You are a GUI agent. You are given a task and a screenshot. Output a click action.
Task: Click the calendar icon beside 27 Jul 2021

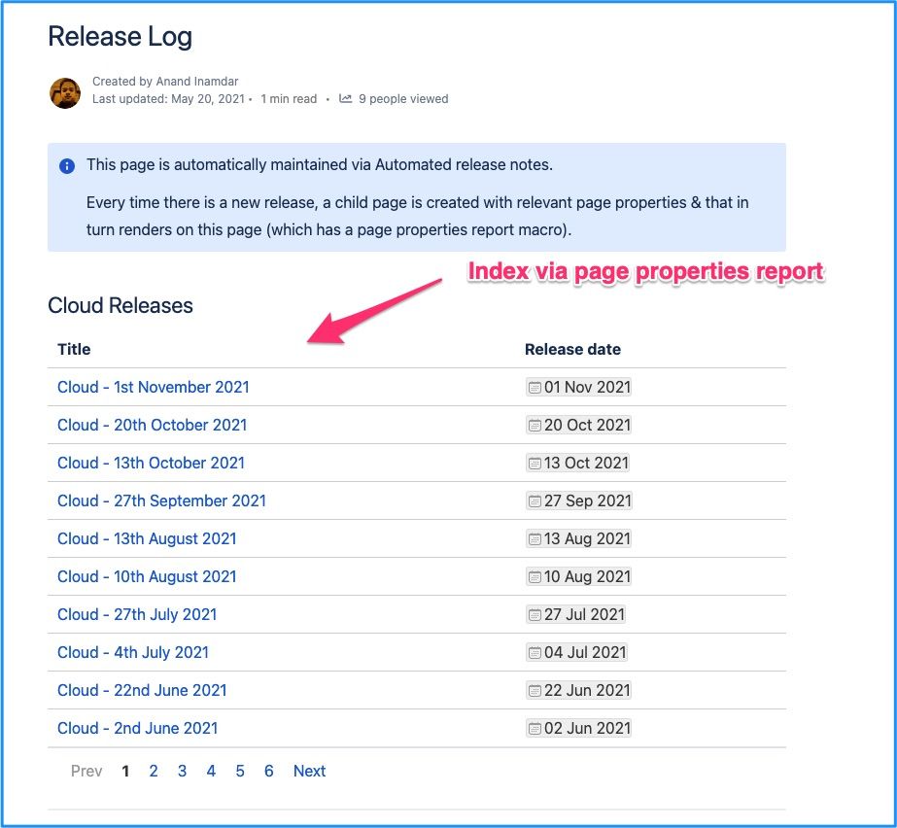click(535, 614)
